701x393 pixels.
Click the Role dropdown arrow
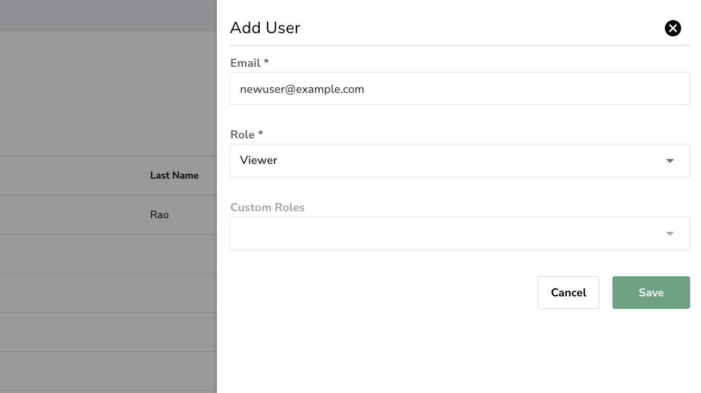tap(670, 161)
